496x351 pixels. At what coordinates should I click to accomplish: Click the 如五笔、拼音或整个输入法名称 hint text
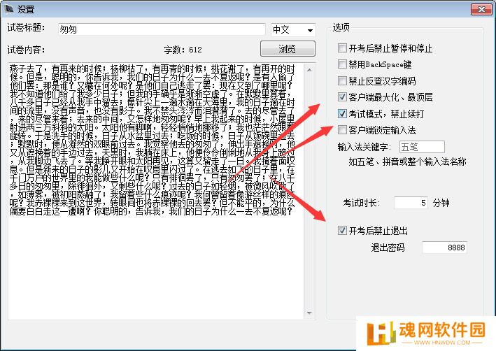407,162
